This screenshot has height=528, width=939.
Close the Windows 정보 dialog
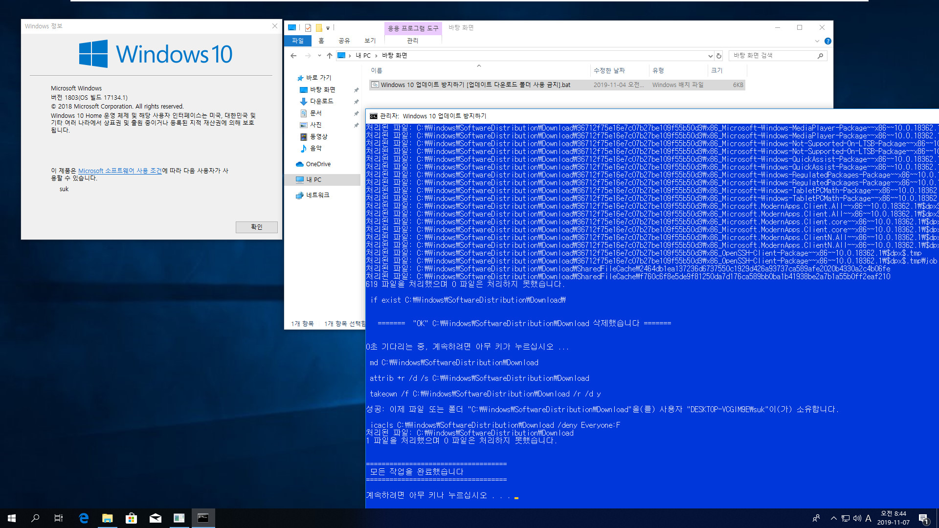(x=275, y=26)
